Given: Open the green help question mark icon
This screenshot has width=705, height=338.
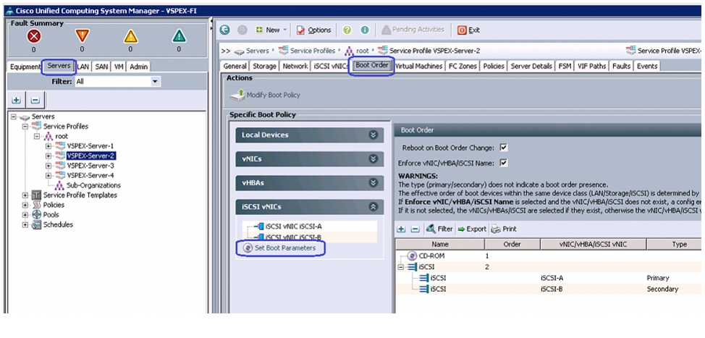Looking at the screenshot, I should [347, 30].
